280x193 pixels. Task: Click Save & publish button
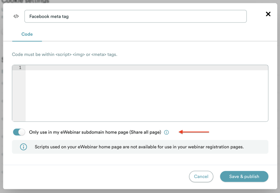pos(244,177)
